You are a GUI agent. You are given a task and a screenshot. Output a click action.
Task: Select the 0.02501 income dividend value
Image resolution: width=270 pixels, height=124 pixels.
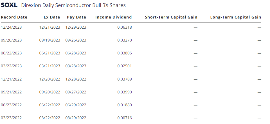pyautogui.click(x=125, y=66)
